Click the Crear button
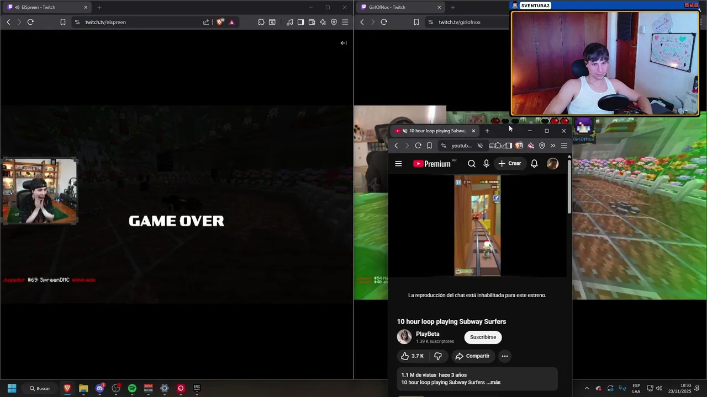 (510, 163)
